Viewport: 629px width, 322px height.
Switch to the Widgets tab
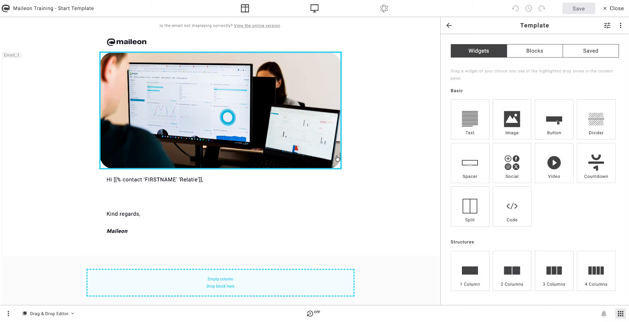tap(479, 51)
